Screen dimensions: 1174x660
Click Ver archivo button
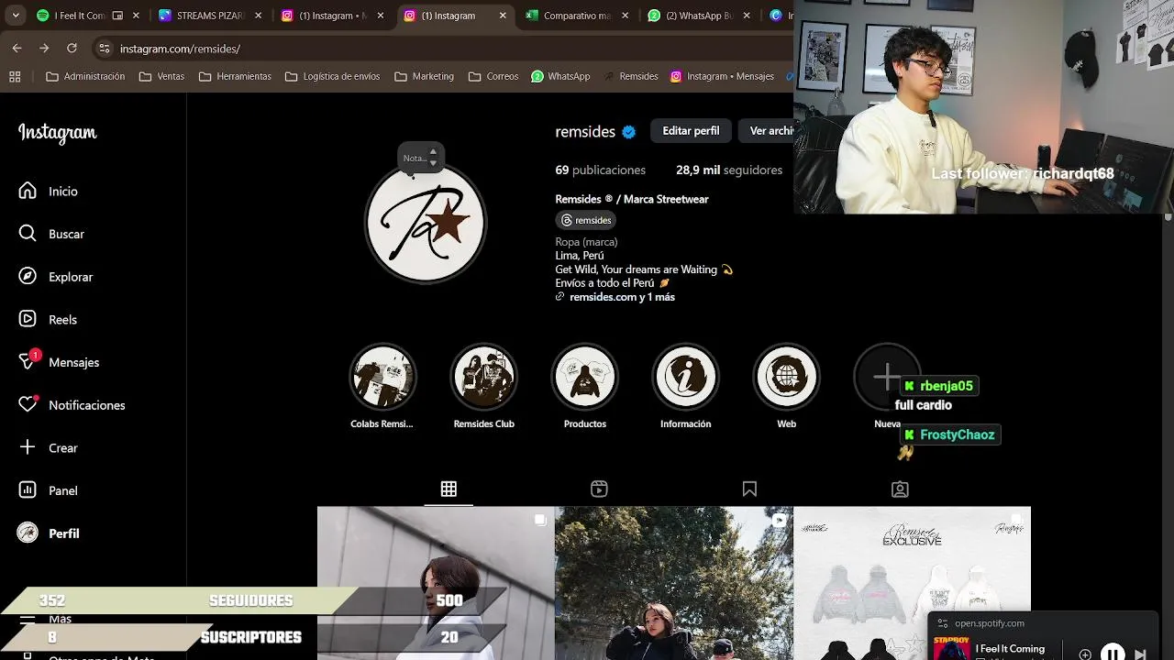coord(768,131)
